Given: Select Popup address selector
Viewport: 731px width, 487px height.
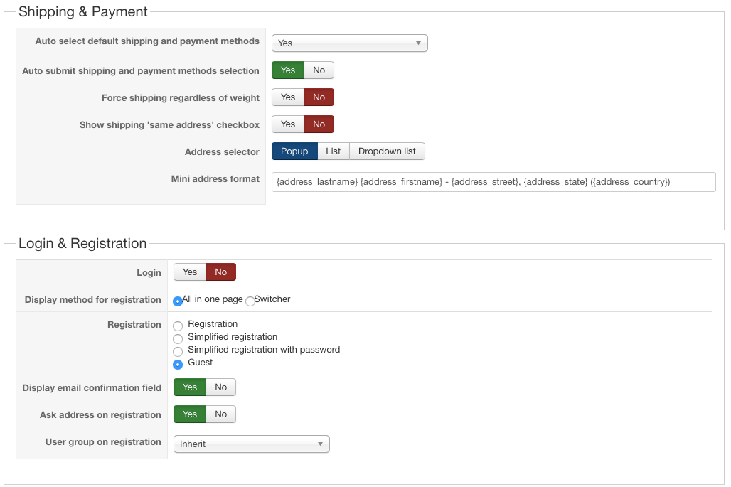Looking at the screenshot, I should 294,151.
